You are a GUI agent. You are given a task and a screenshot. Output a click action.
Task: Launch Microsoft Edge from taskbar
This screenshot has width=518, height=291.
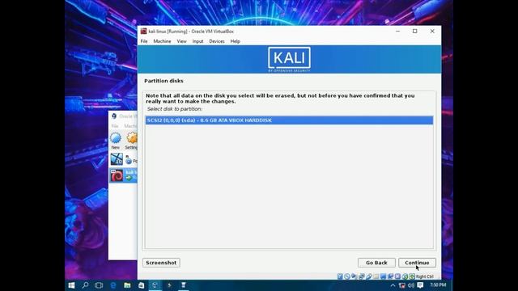113,285
